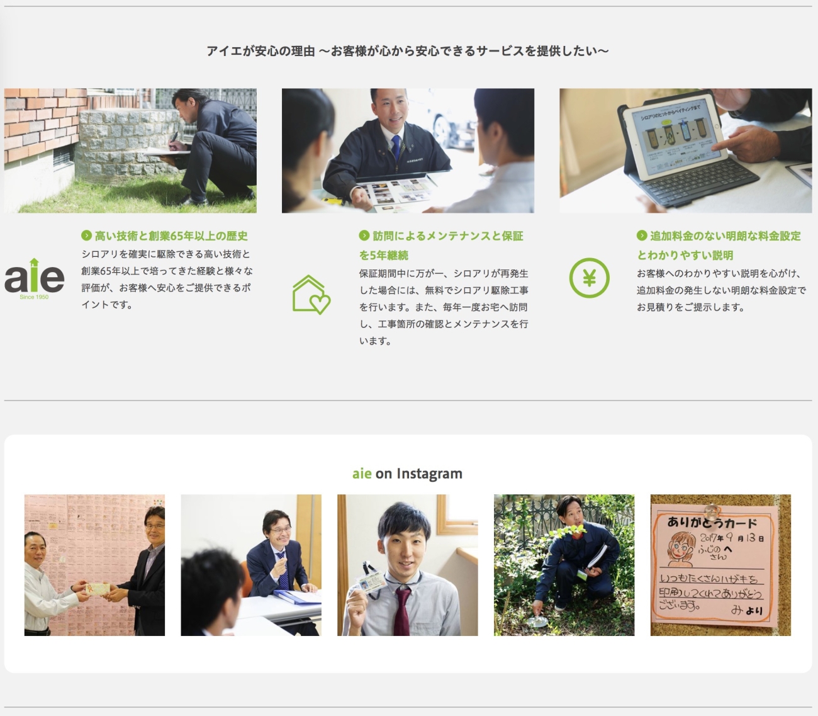Open Instagram photo of man in suit at meeting table

coord(251,565)
